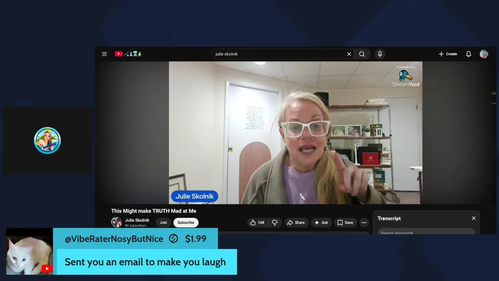Click the $1.99 superchat amount
The height and width of the screenshot is (281, 499).
(195, 239)
